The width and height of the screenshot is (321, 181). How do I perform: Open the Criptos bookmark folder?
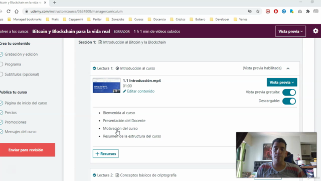(x=178, y=19)
